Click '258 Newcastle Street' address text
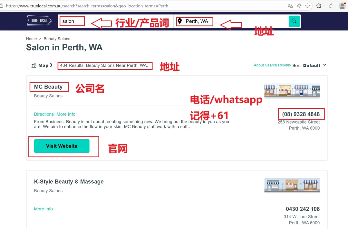348x229 pixels. (x=298, y=122)
